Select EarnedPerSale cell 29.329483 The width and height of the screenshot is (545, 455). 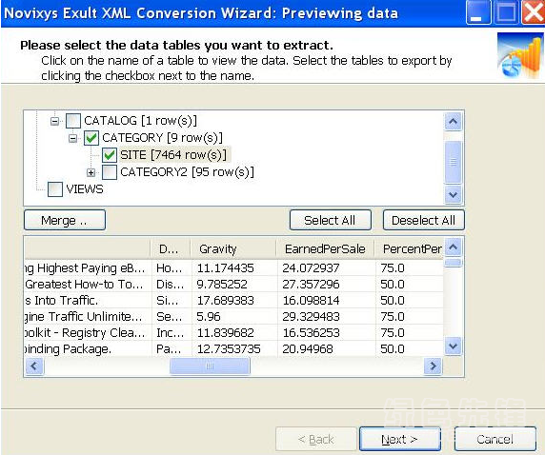327,316
